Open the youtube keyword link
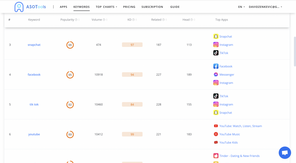 34,134
